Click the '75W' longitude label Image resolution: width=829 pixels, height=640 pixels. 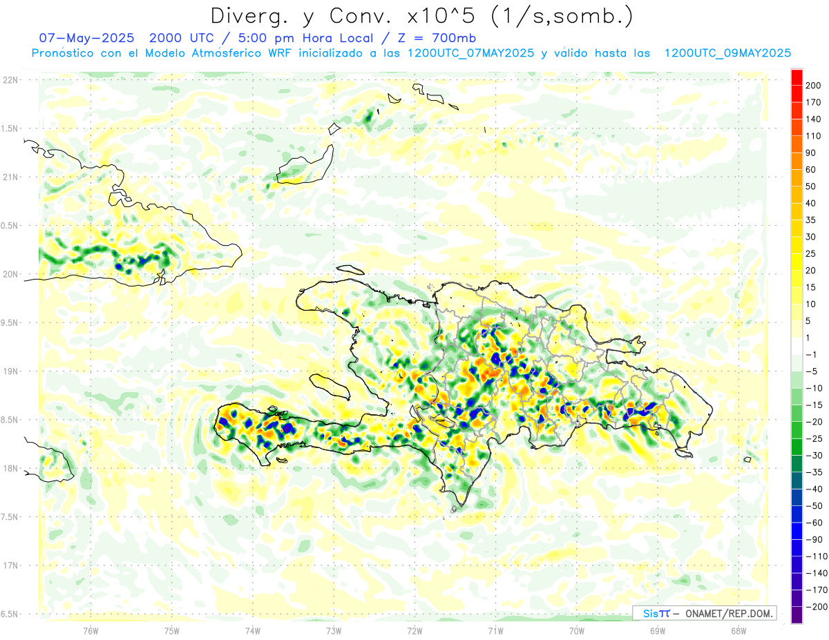point(172,630)
